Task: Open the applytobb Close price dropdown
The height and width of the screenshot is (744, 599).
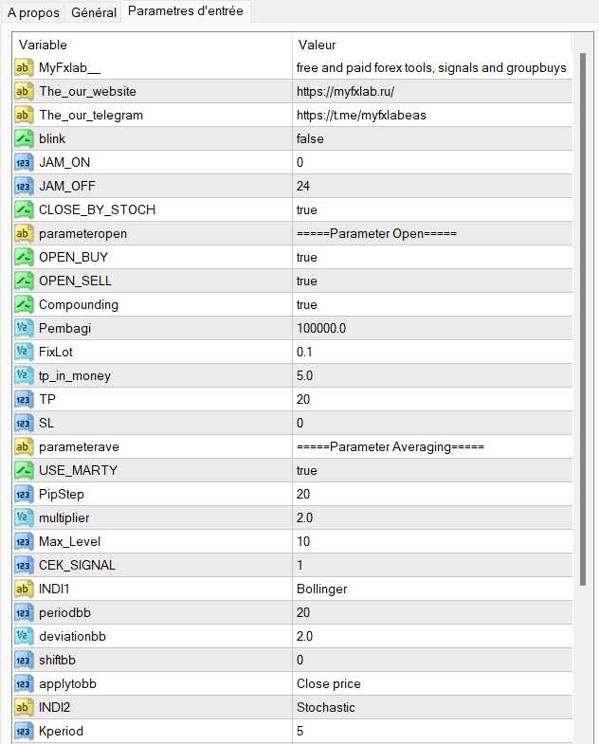Action: [431, 683]
